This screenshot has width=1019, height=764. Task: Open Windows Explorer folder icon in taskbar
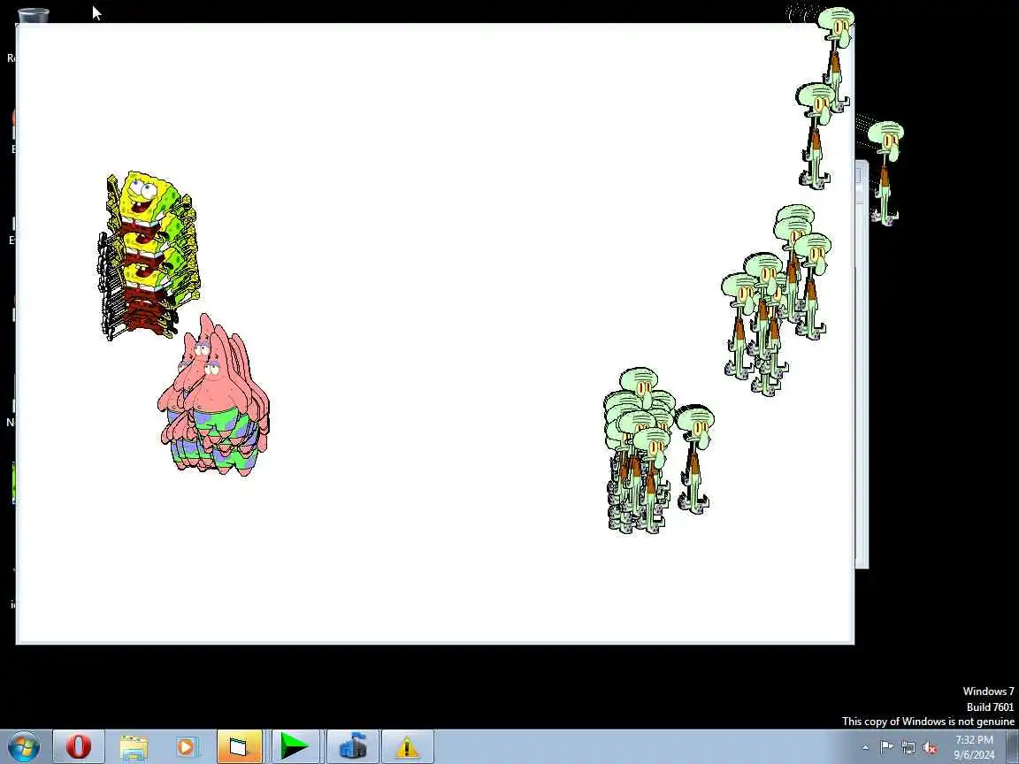pyautogui.click(x=134, y=747)
